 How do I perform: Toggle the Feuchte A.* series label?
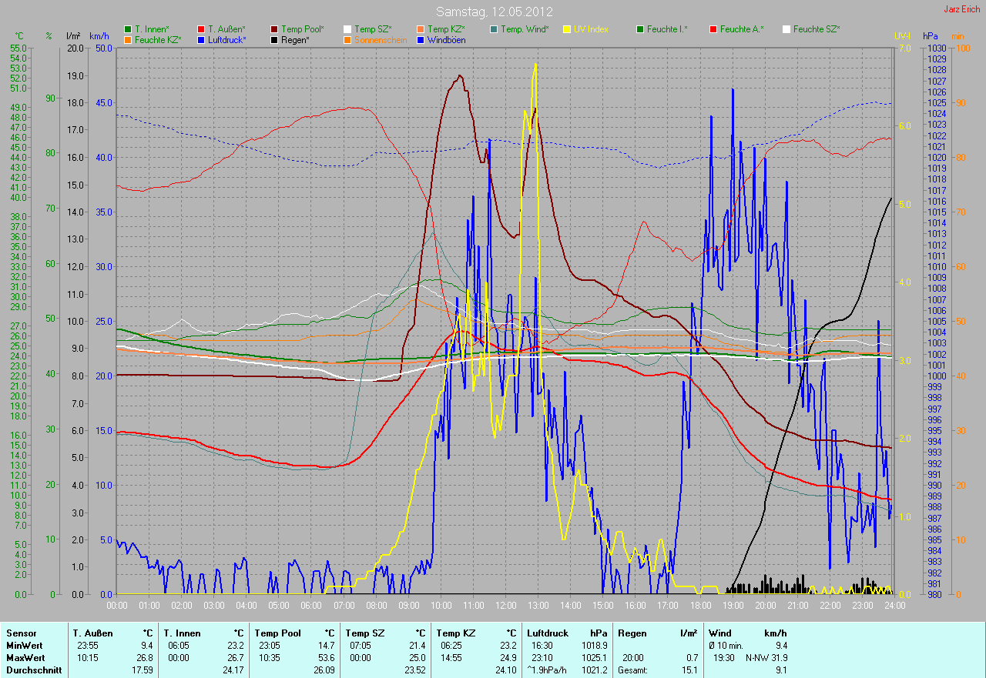[x=742, y=29]
